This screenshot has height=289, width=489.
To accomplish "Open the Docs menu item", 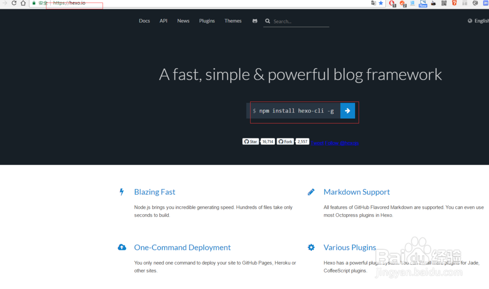I will coord(144,21).
